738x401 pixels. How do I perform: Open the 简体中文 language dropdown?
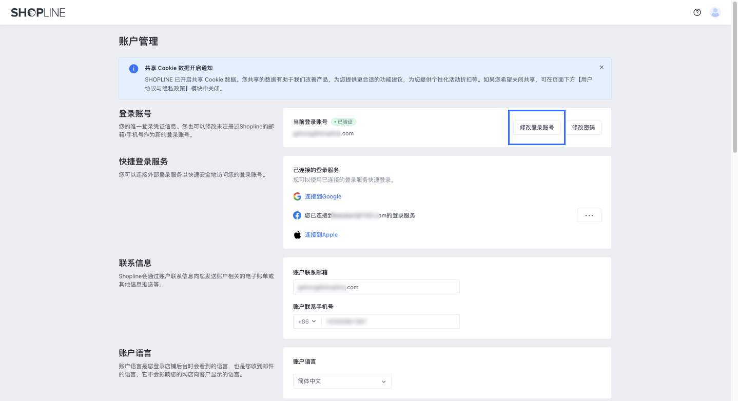click(x=342, y=381)
